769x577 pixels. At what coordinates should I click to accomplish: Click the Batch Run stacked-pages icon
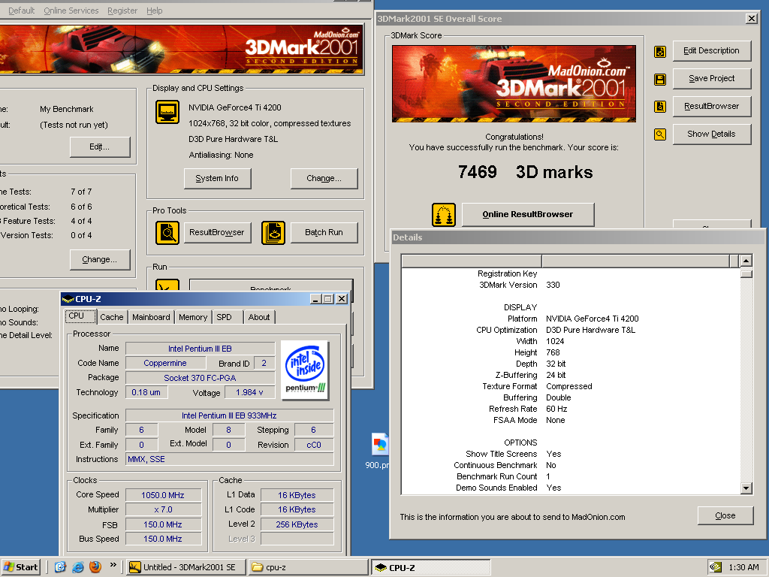273,233
